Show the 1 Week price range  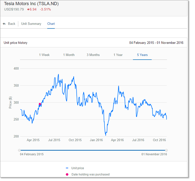click(x=44, y=55)
